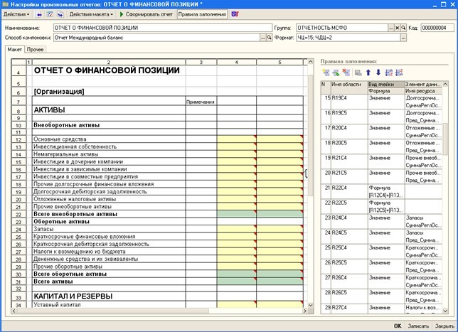Click the edit rule pencil icon

point(336,73)
